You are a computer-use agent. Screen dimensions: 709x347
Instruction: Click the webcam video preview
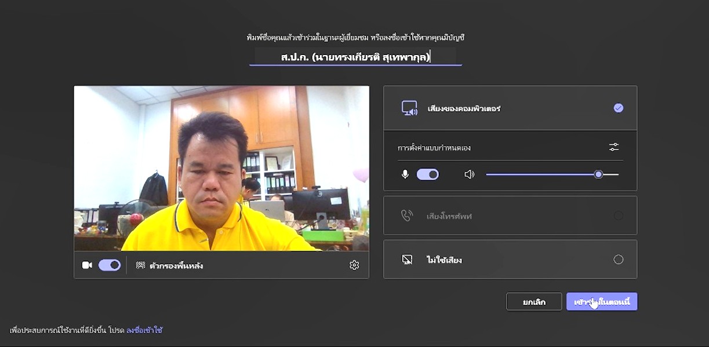(x=221, y=168)
